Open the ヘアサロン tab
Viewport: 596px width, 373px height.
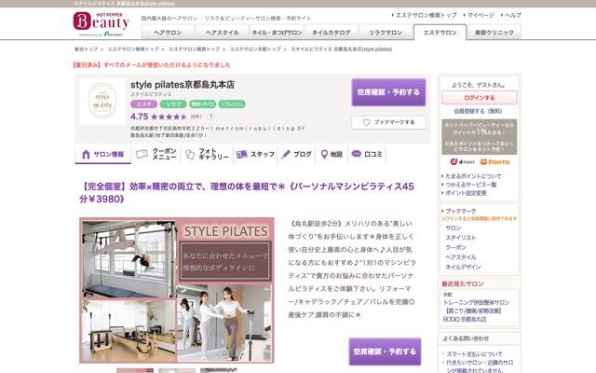pos(168,33)
